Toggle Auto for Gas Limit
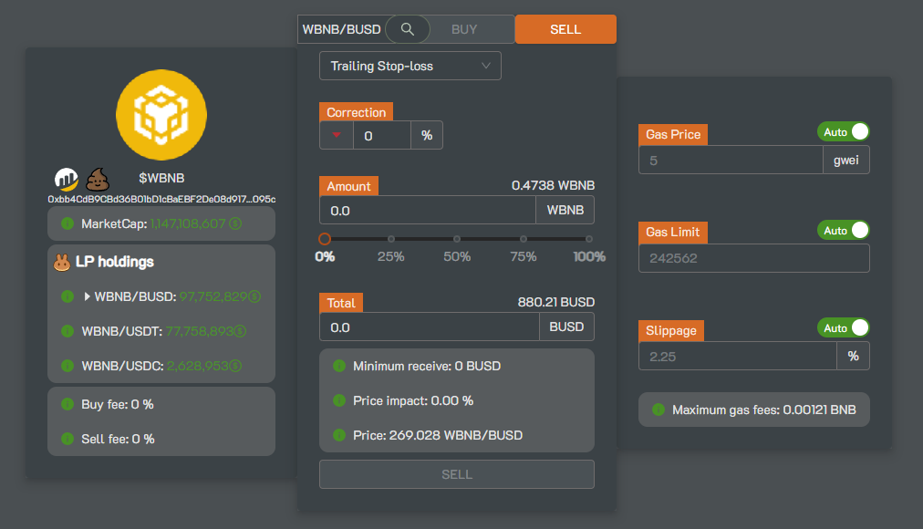 point(843,231)
